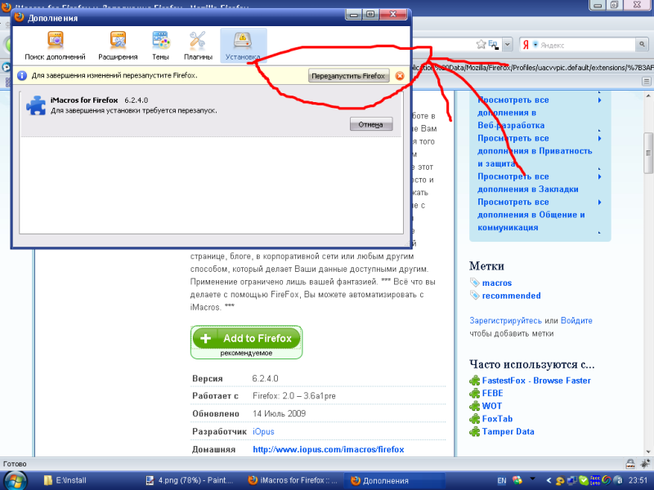Viewport: 654px width, 490px height.
Task: Open the Windows Start menu
Action: click(14, 480)
